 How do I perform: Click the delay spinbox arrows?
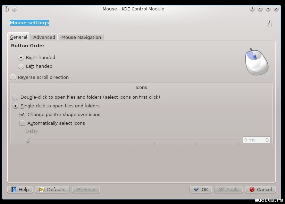(x=267, y=140)
